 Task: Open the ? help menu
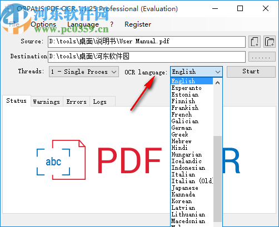point(112,24)
